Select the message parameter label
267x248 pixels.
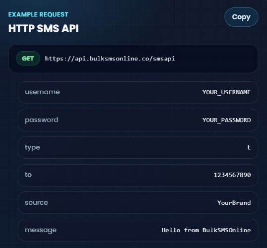click(x=41, y=230)
